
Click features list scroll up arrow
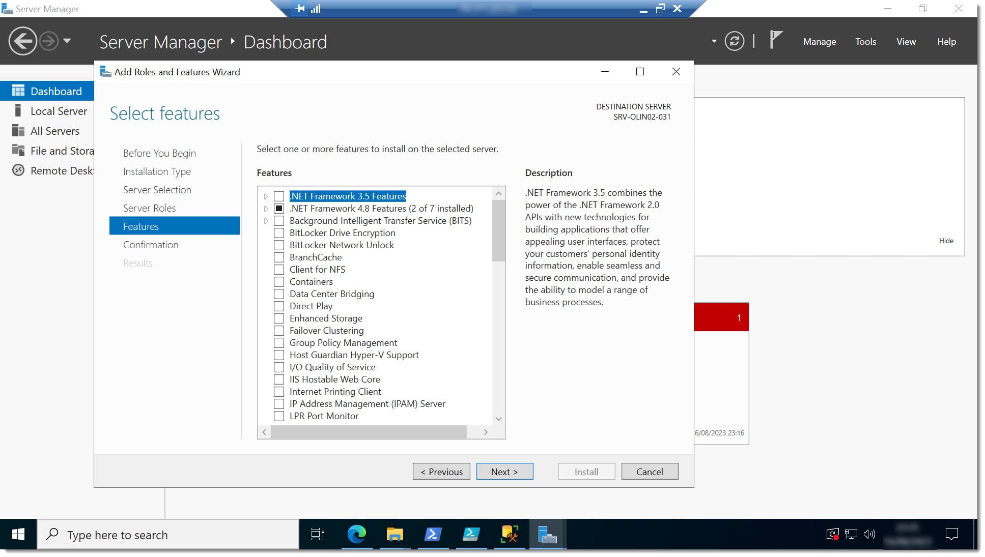click(x=499, y=193)
